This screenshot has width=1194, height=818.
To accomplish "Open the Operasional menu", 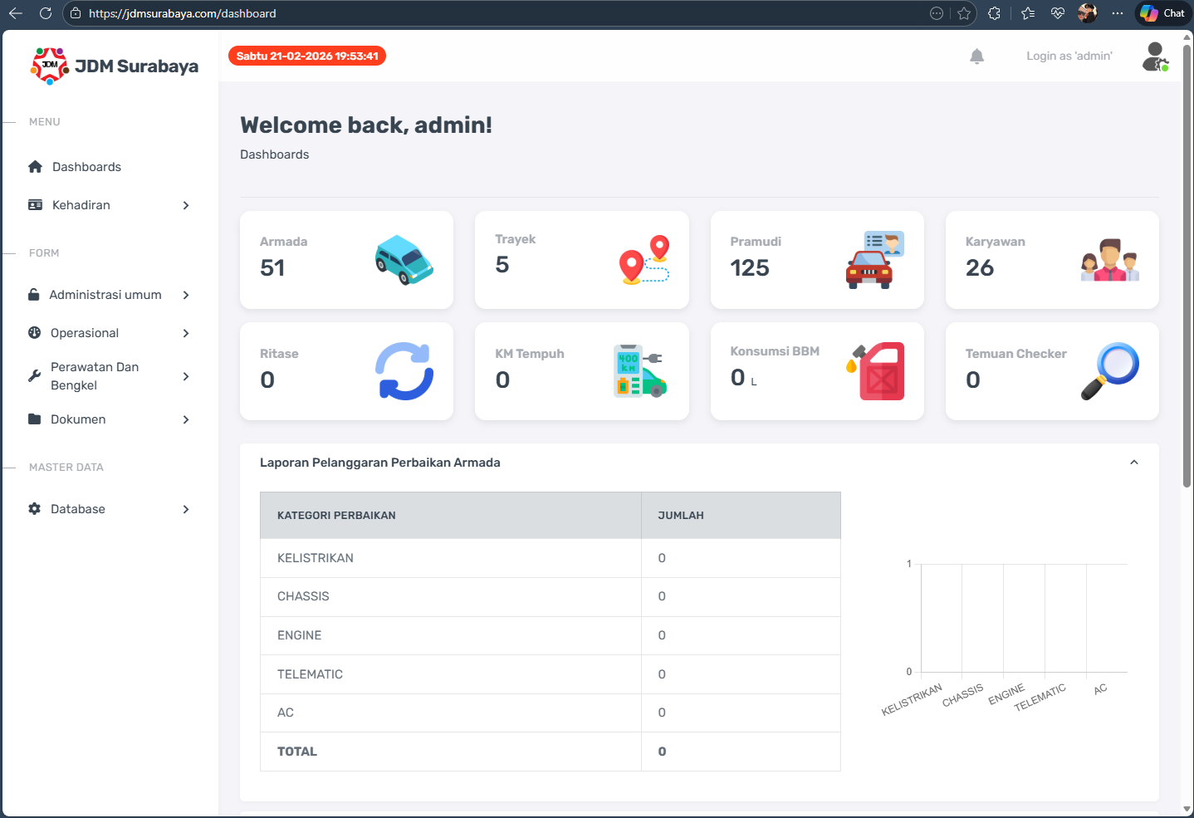I will pyautogui.click(x=110, y=333).
